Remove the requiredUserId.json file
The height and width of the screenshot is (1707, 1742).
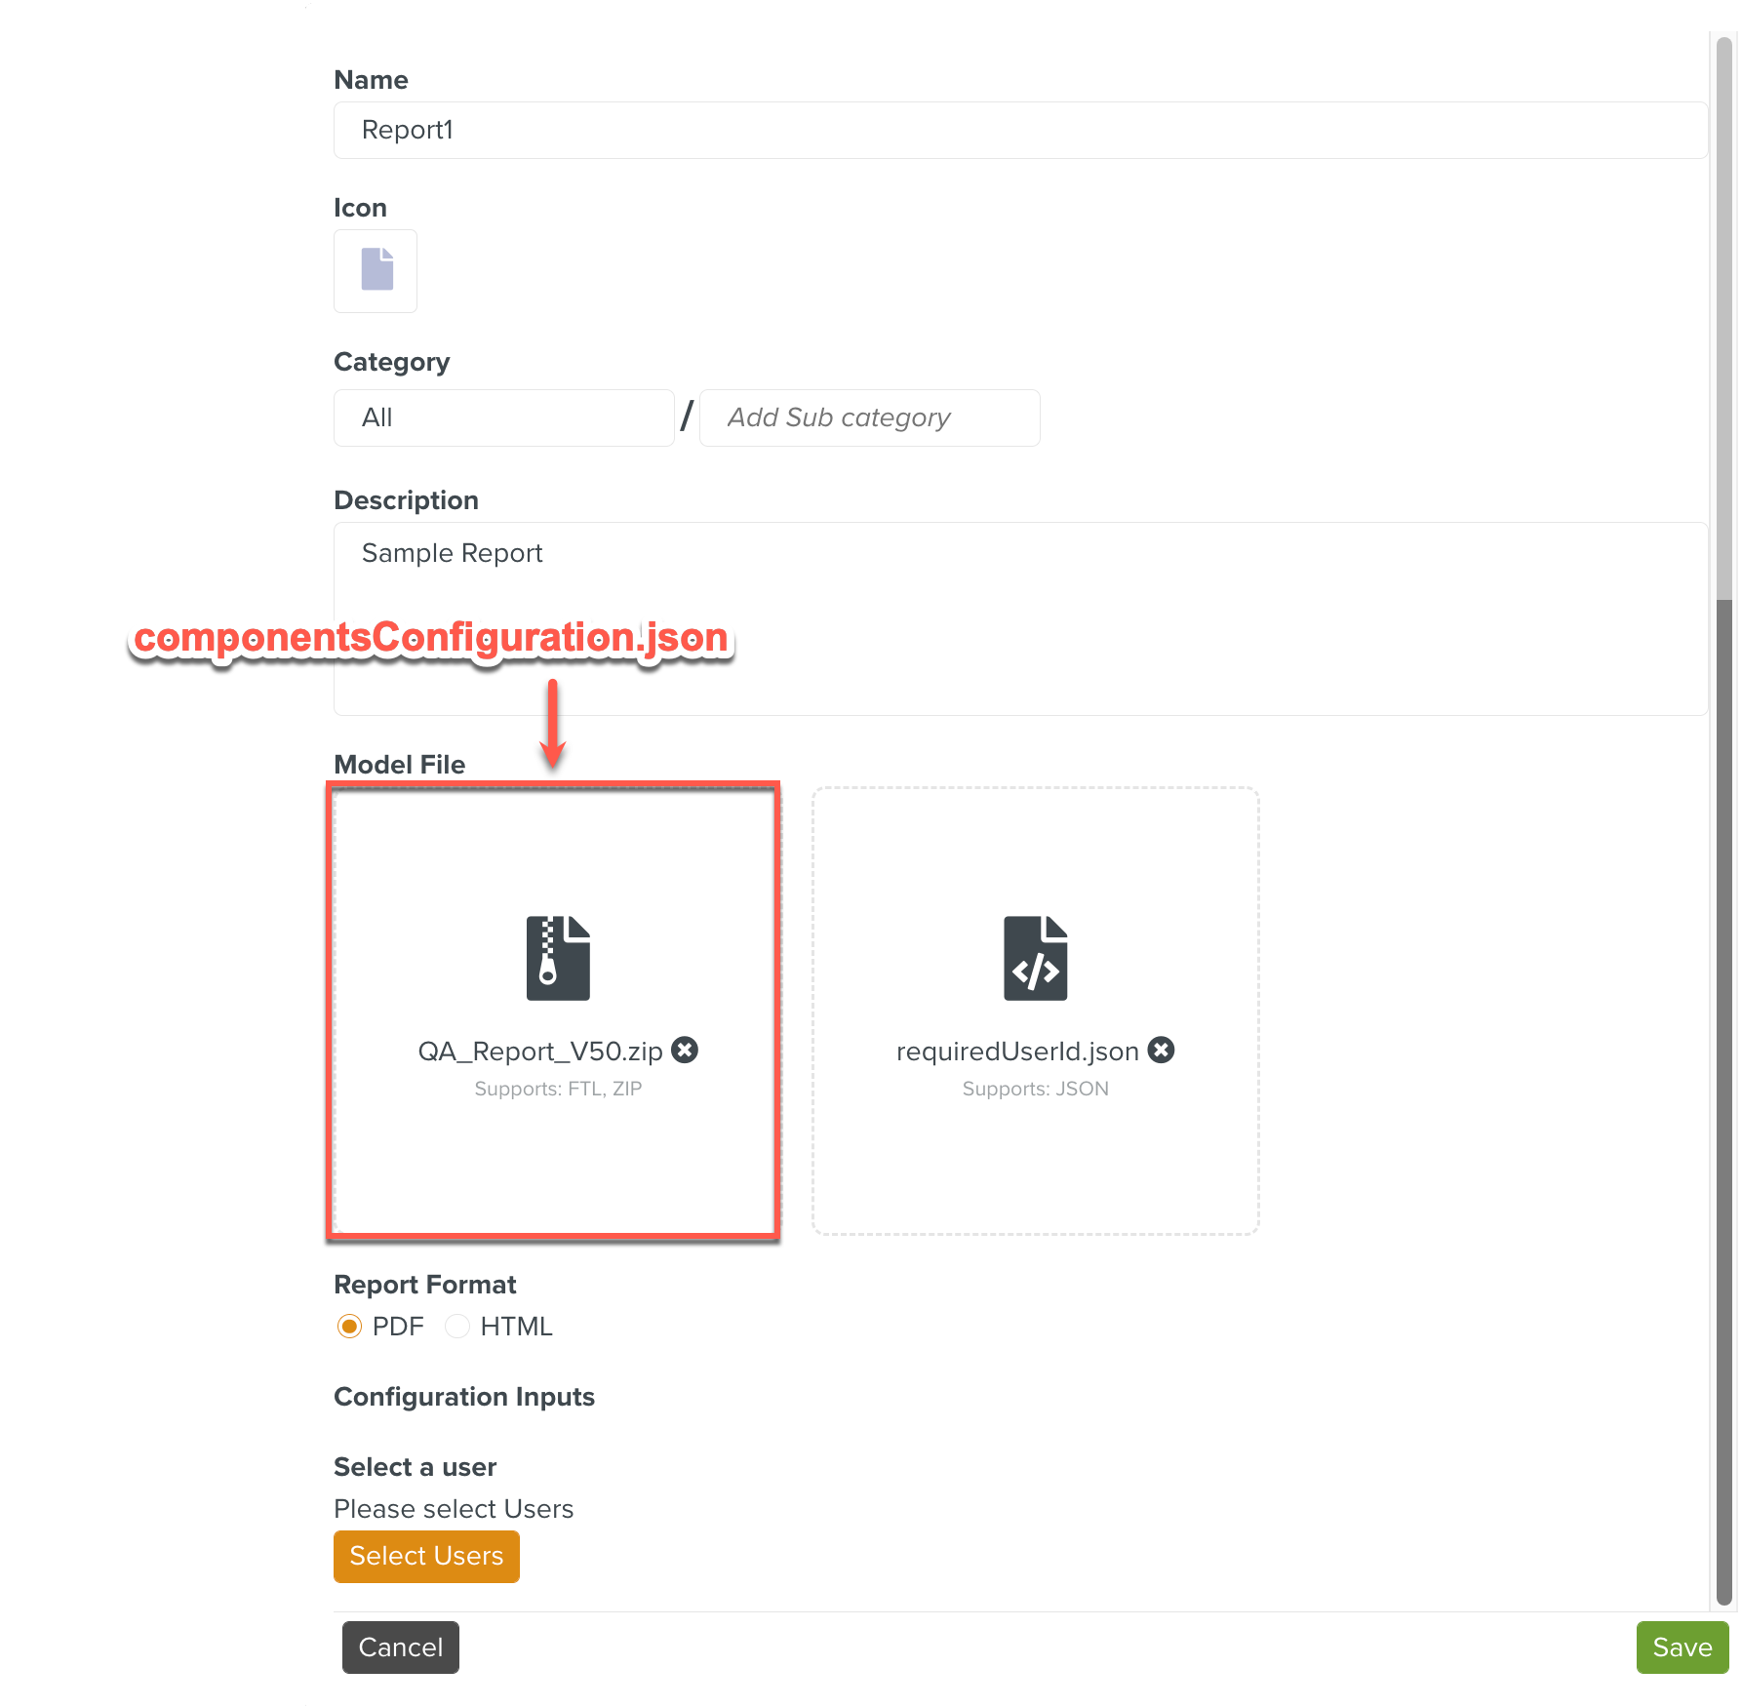coord(1161,1050)
